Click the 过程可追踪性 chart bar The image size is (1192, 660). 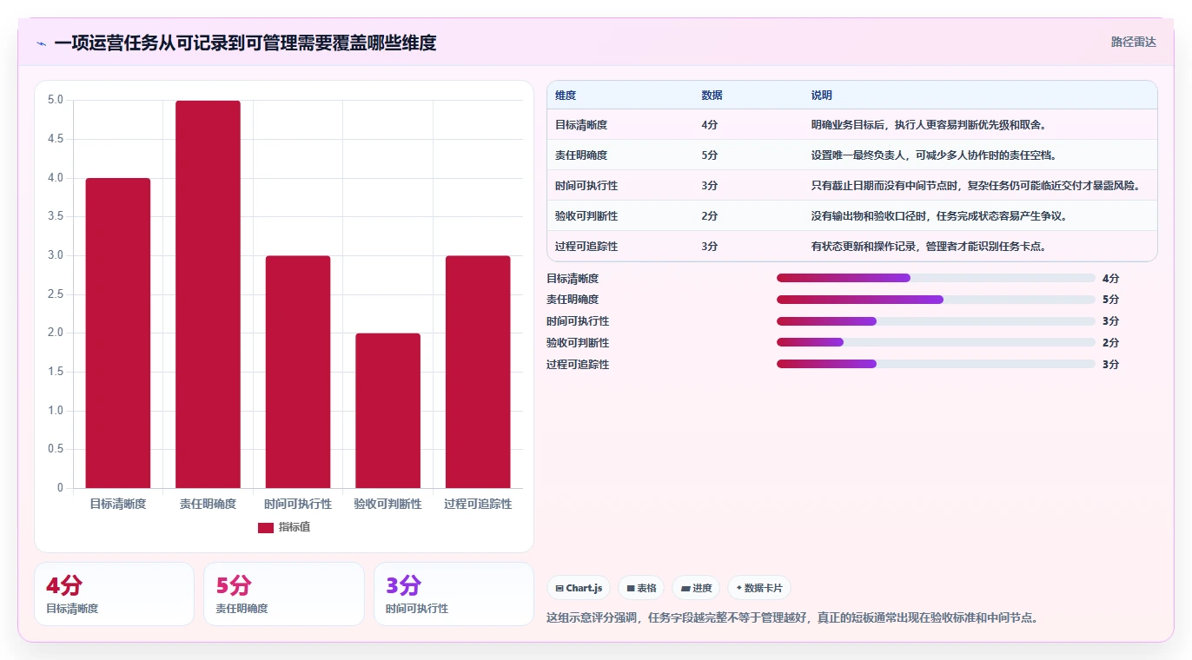click(x=478, y=372)
